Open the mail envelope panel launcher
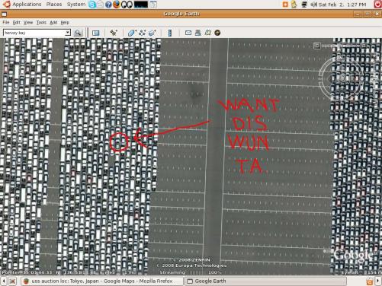The width and height of the screenshot is (382, 286). [101, 5]
